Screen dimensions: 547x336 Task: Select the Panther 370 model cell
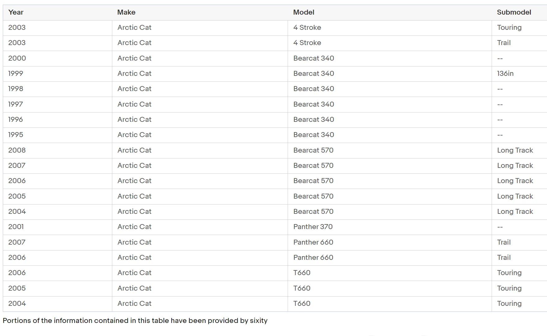point(313,227)
